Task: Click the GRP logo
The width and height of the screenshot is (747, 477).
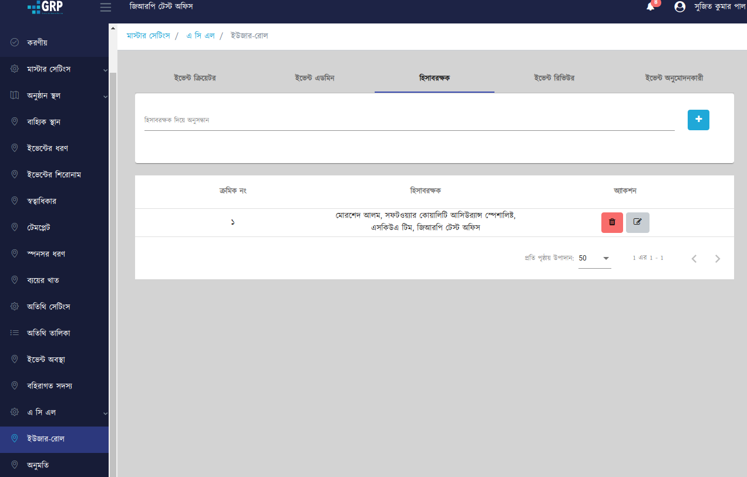Action: (46, 7)
